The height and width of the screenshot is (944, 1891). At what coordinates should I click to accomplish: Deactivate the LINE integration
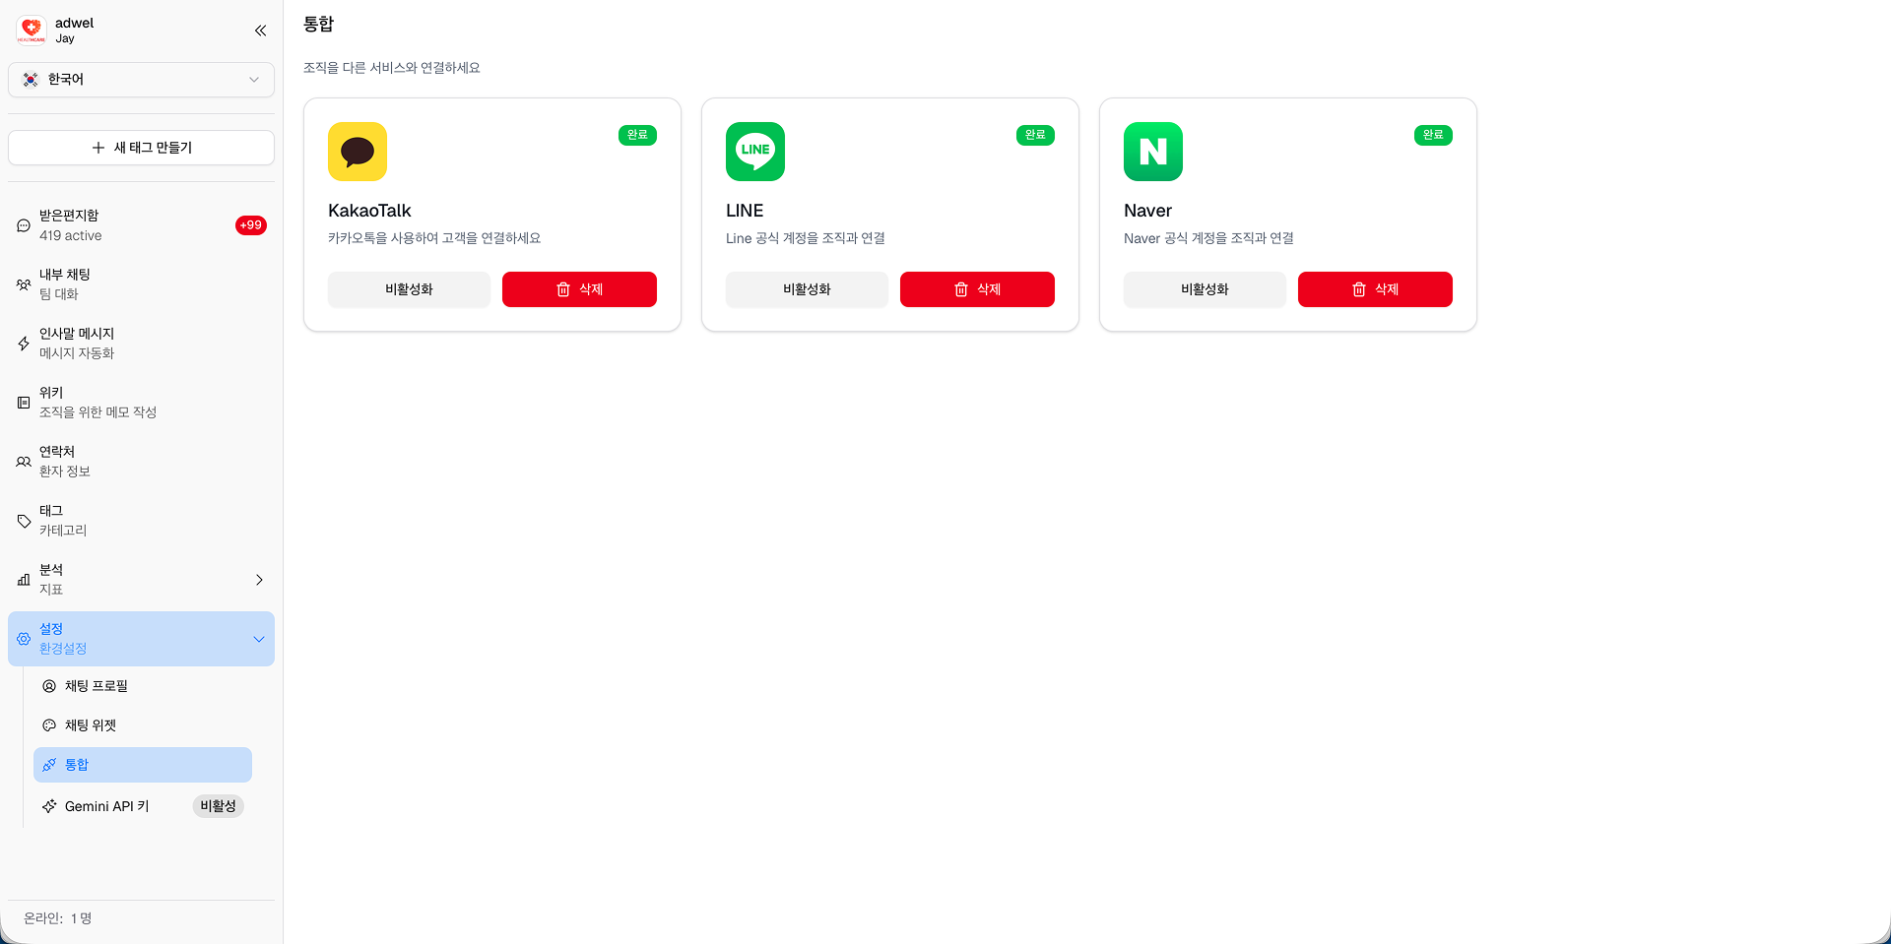coord(807,289)
